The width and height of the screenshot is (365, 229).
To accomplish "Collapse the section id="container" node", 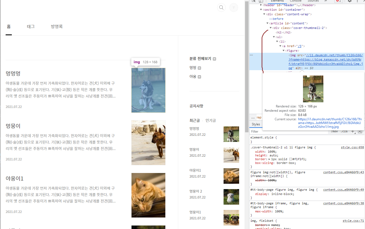I will pos(261,10).
